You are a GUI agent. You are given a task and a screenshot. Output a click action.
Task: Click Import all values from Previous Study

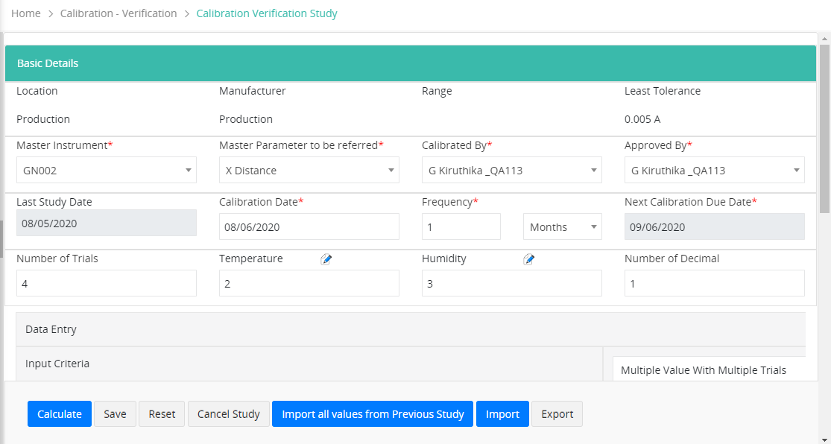[373, 413]
